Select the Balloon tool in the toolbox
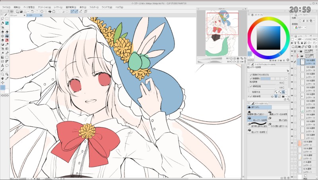The image size is (318, 180). (7, 66)
